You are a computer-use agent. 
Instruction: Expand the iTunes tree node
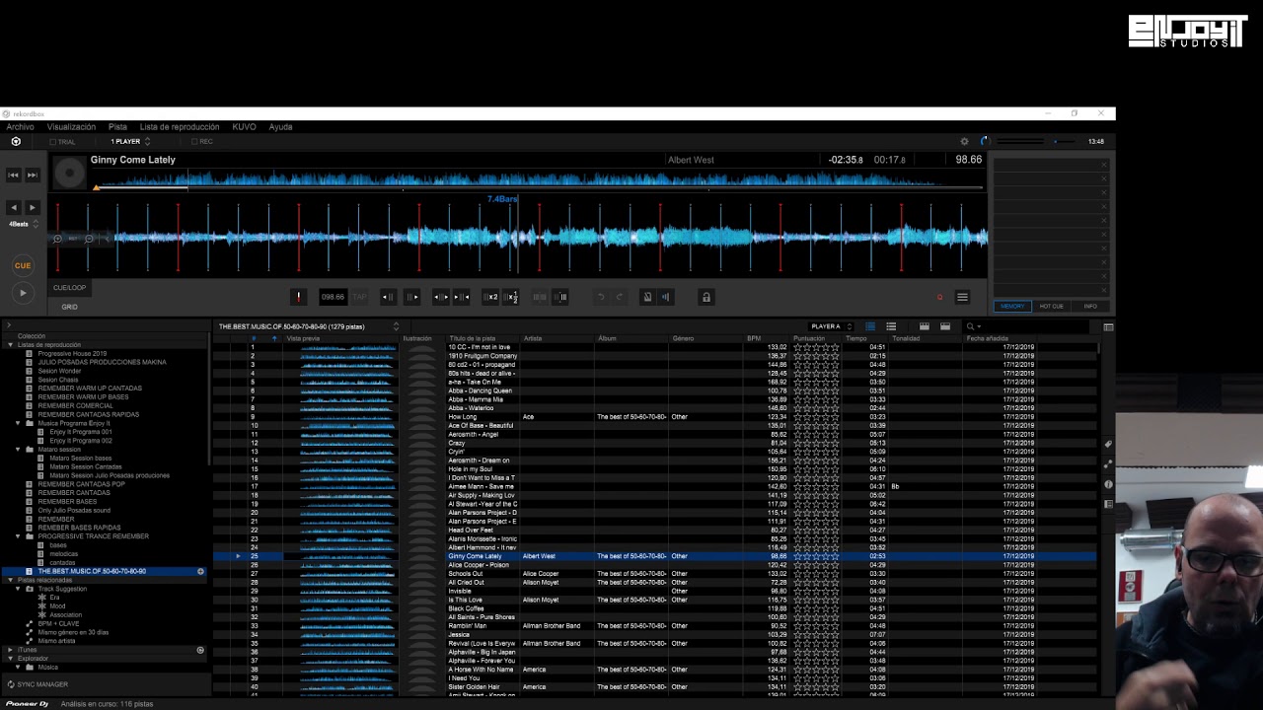[10, 650]
